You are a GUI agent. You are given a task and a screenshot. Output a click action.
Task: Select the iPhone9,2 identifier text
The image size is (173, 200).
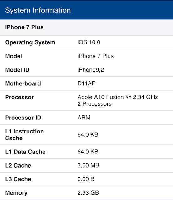click(90, 70)
